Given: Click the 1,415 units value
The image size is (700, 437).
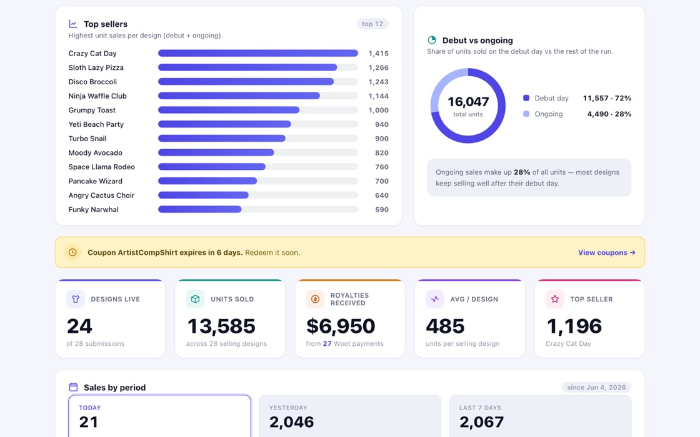Looking at the screenshot, I should (x=378, y=53).
